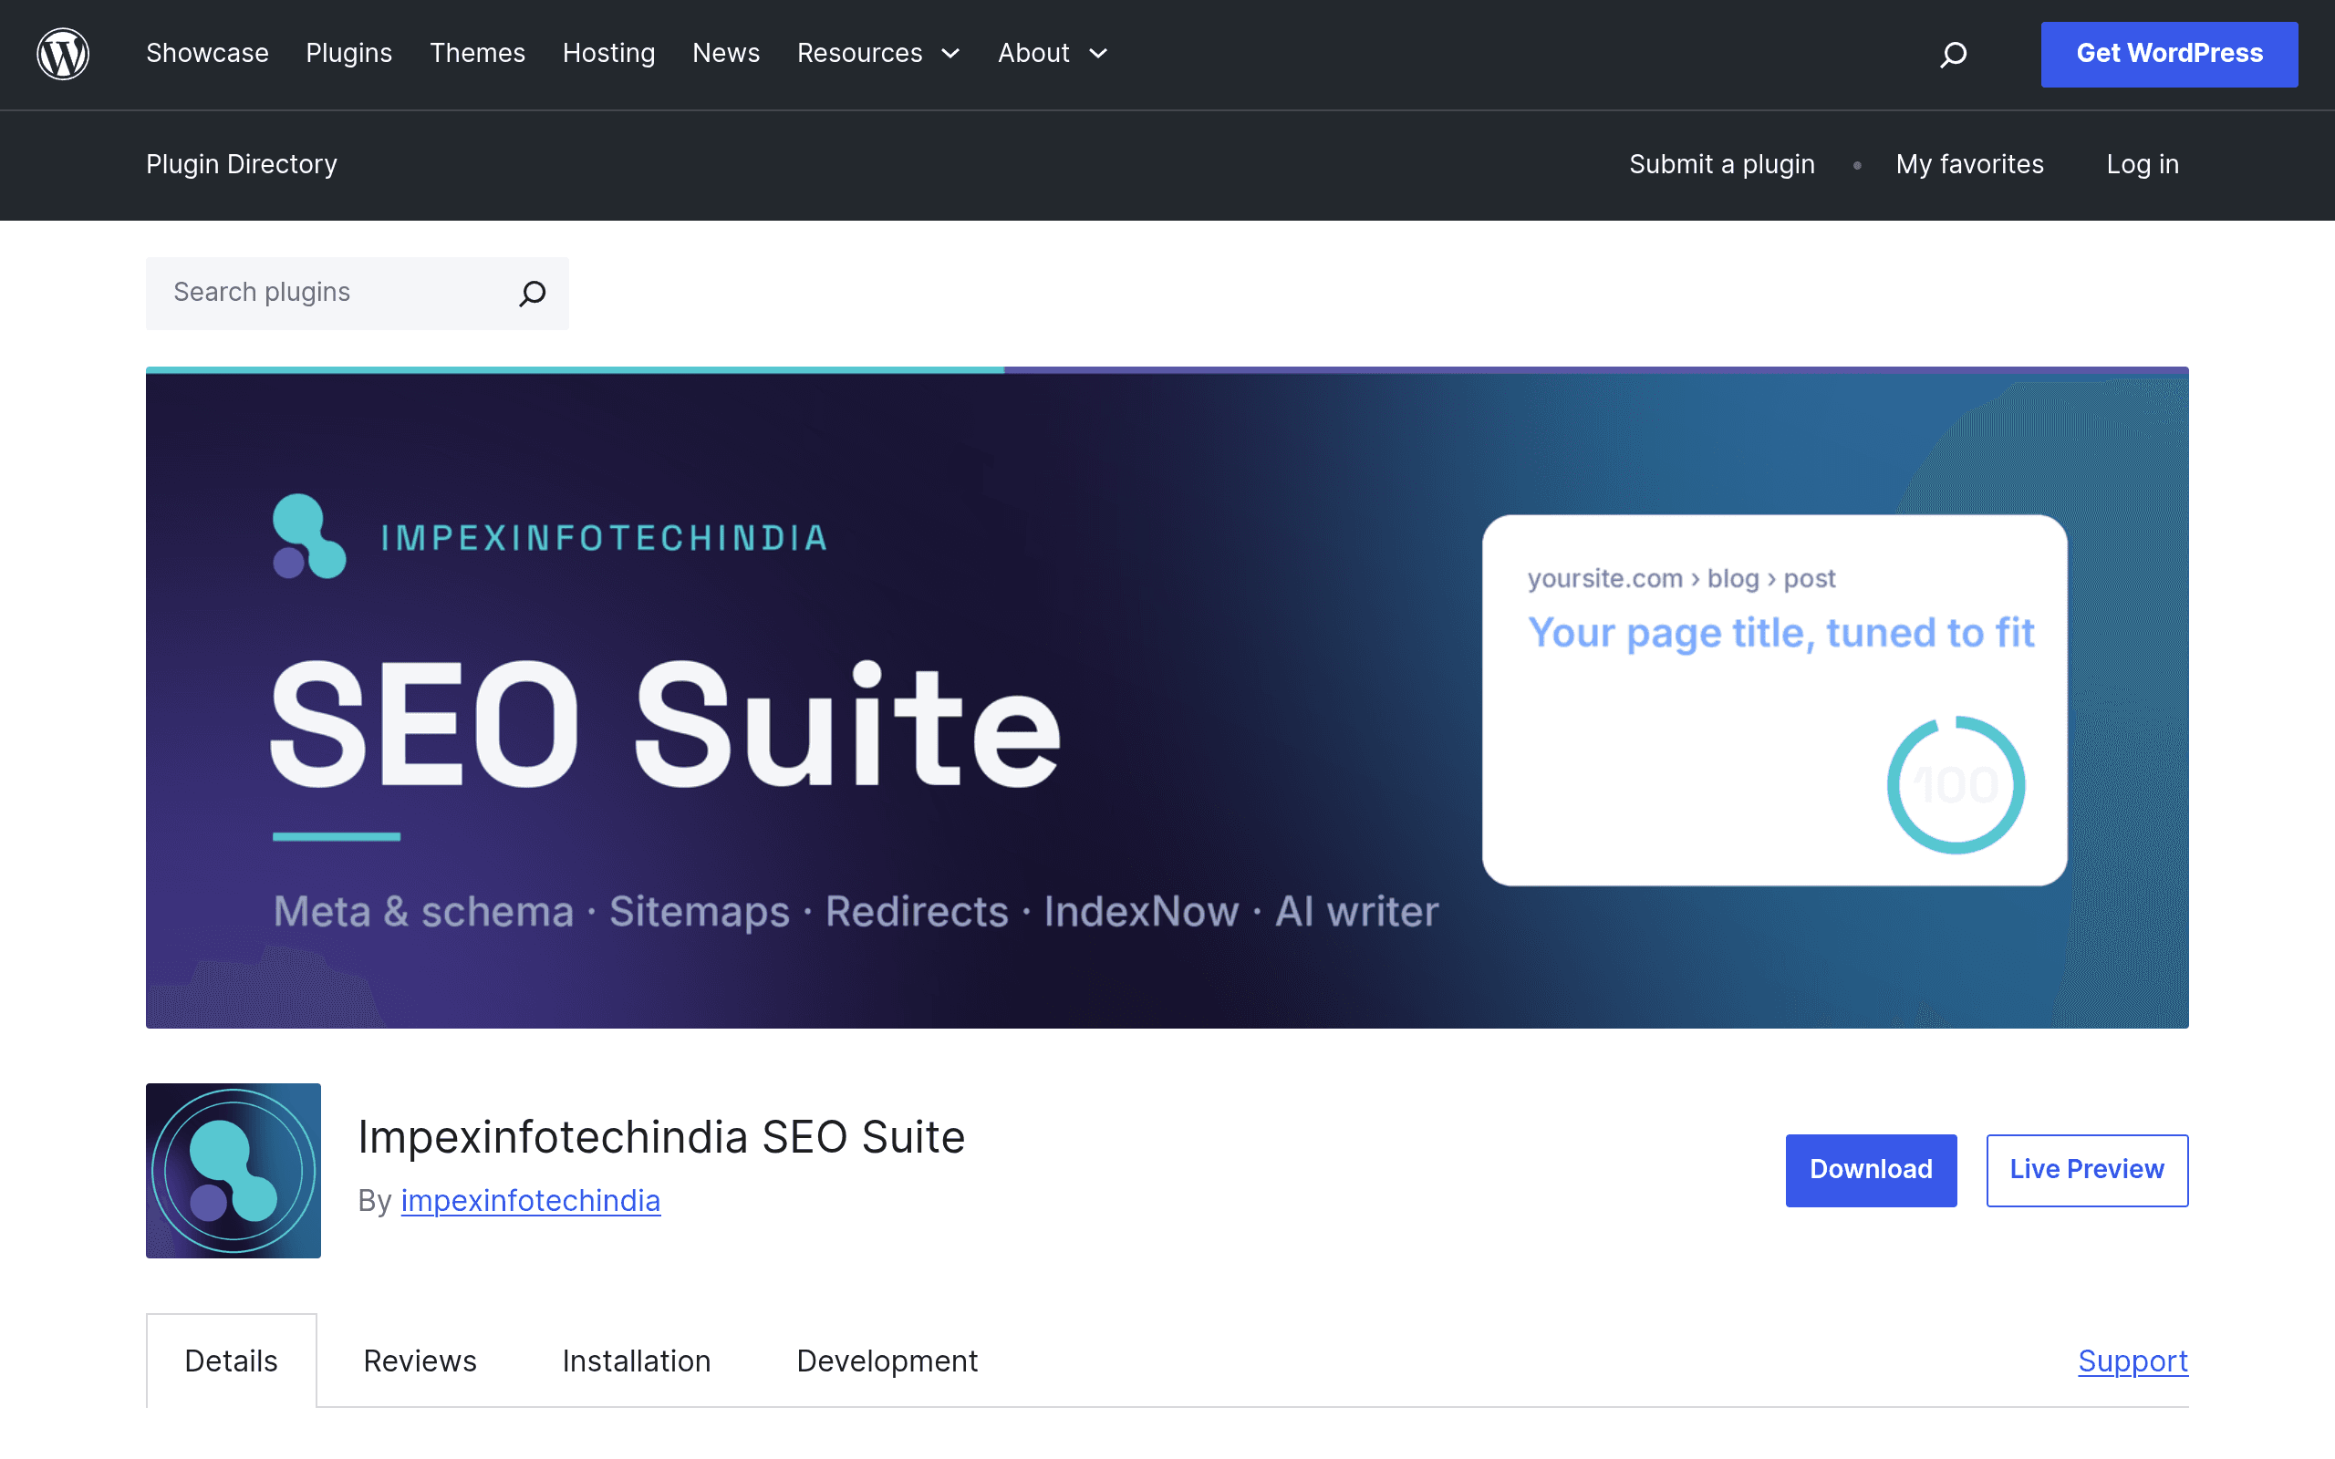This screenshot has height=1459, width=2335.
Task: Switch to the Installation tab
Action: pyautogui.click(x=636, y=1361)
